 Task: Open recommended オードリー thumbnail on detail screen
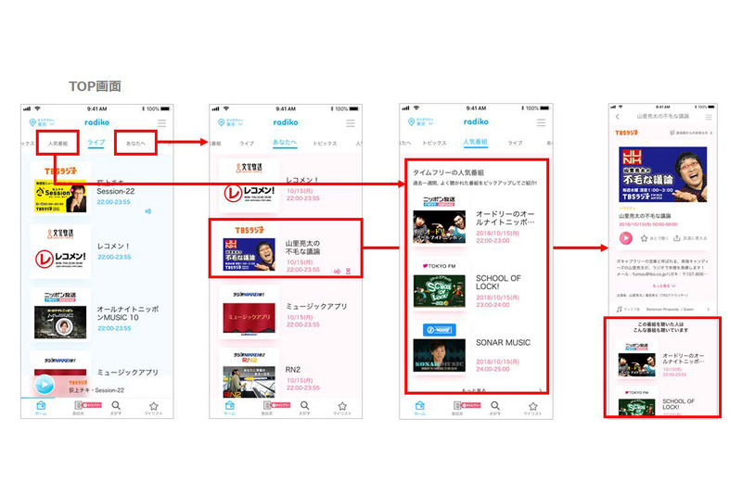[x=637, y=365]
